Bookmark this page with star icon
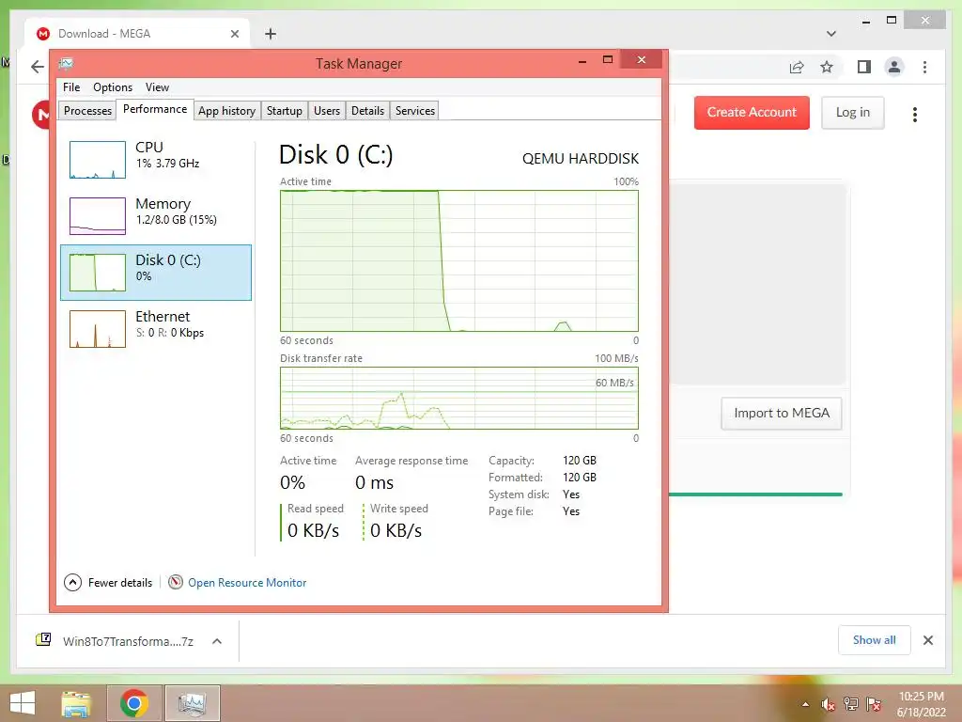The height and width of the screenshot is (722, 962). [827, 67]
